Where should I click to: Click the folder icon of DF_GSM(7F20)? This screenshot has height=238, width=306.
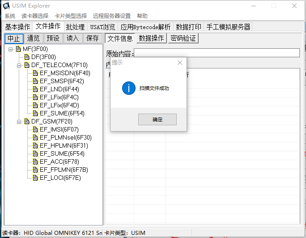pyautogui.click(x=27, y=121)
